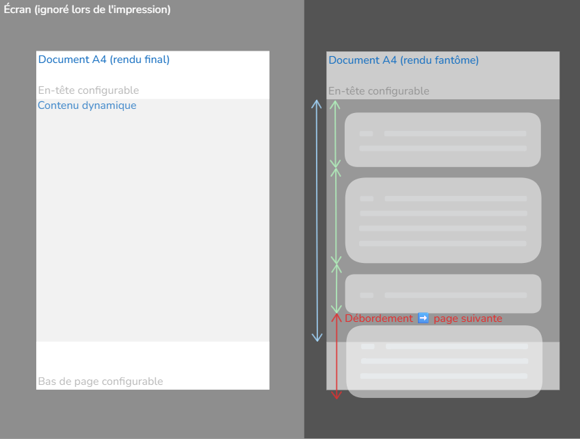
Task: Click the blue arrow icon after Débordement
Action: (x=423, y=318)
